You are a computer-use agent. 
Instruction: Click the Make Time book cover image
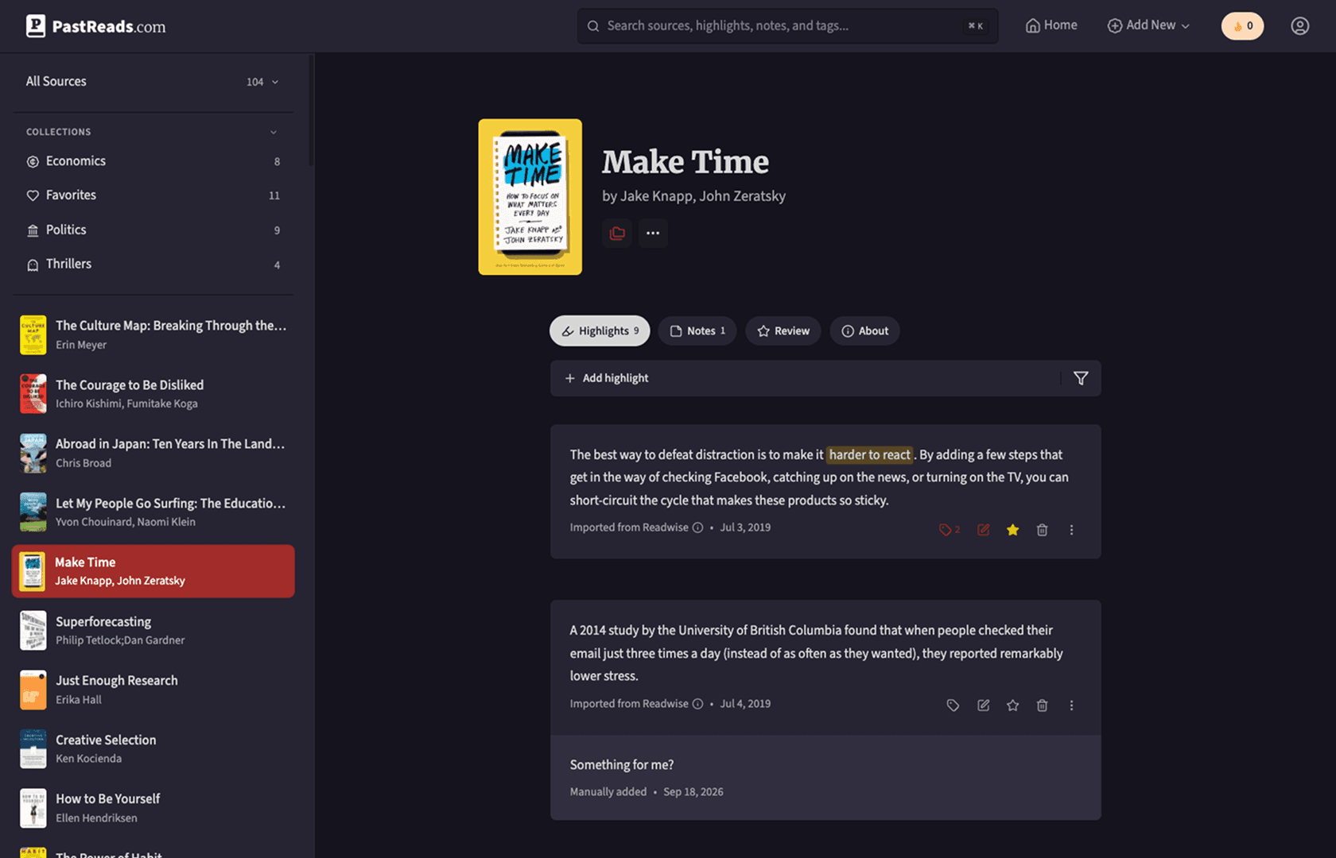pos(530,197)
